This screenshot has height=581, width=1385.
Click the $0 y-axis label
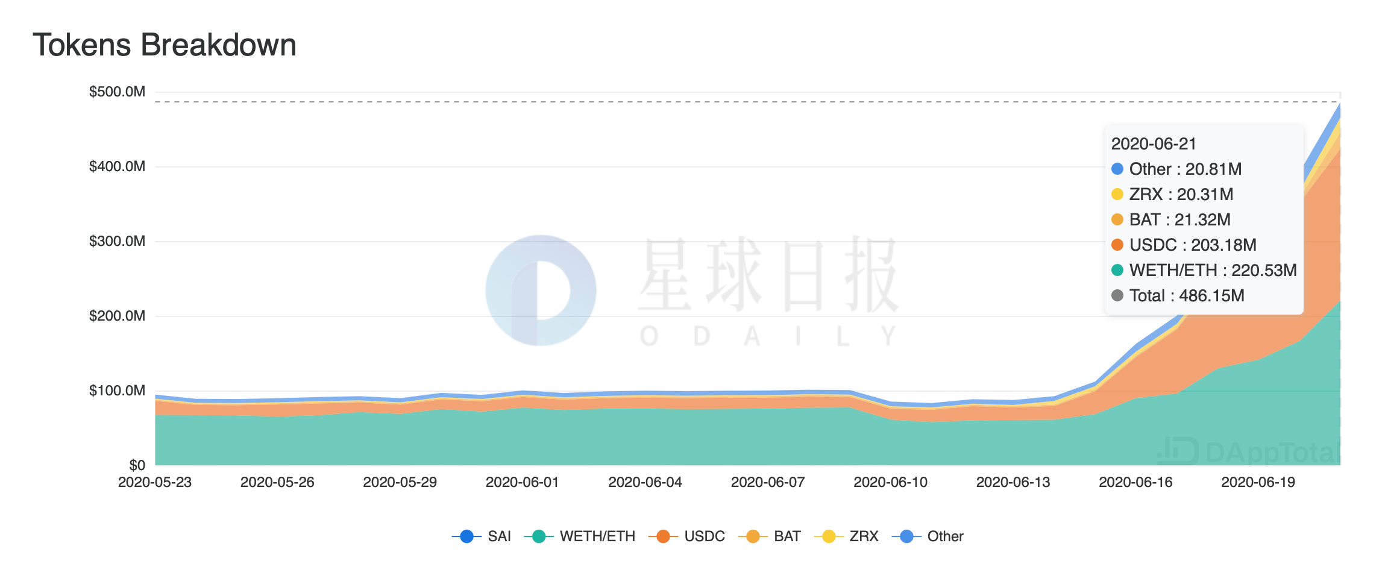point(137,465)
